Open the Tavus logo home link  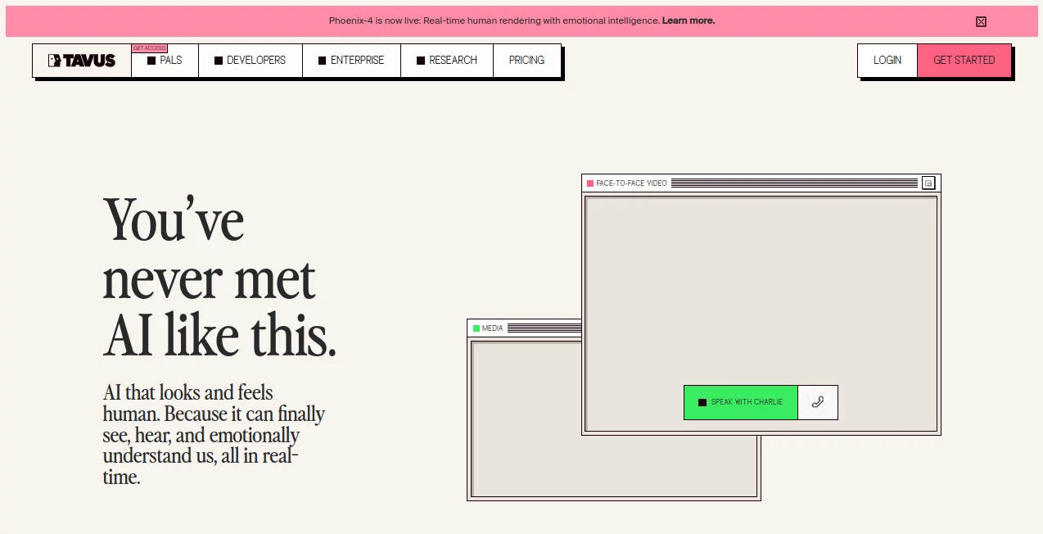click(82, 61)
